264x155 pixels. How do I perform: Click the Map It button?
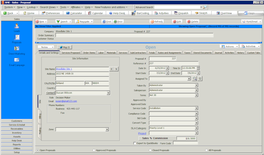click(x=65, y=47)
